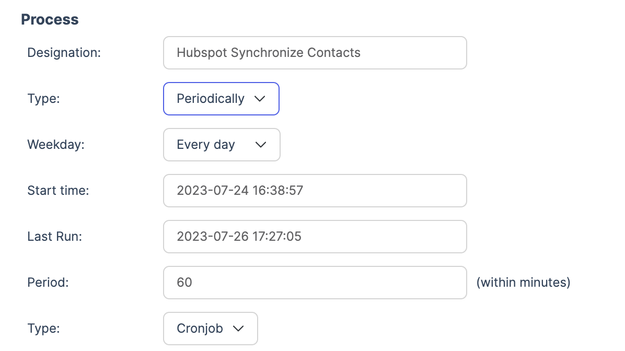Click inside the Start time field
Image resolution: width=625 pixels, height=351 pixels.
pos(315,191)
